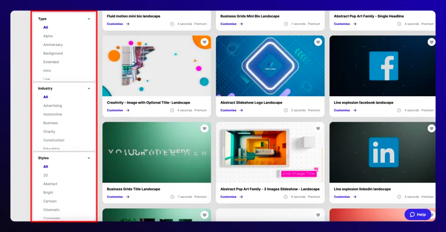
Task: Click arrow beside Customise for Abstract Slideshow Logo
Action: (241, 110)
